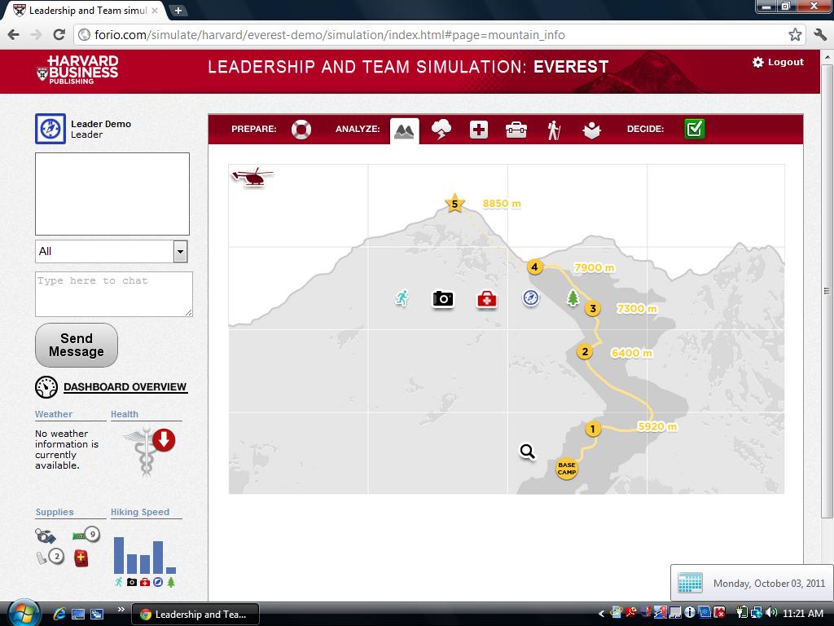
Task: Click camp marker 4 at 7900 m
Action: pos(534,267)
